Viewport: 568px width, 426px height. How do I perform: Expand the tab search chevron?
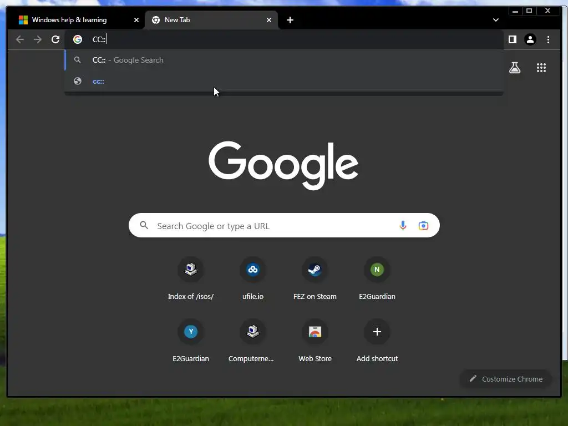tap(495, 20)
